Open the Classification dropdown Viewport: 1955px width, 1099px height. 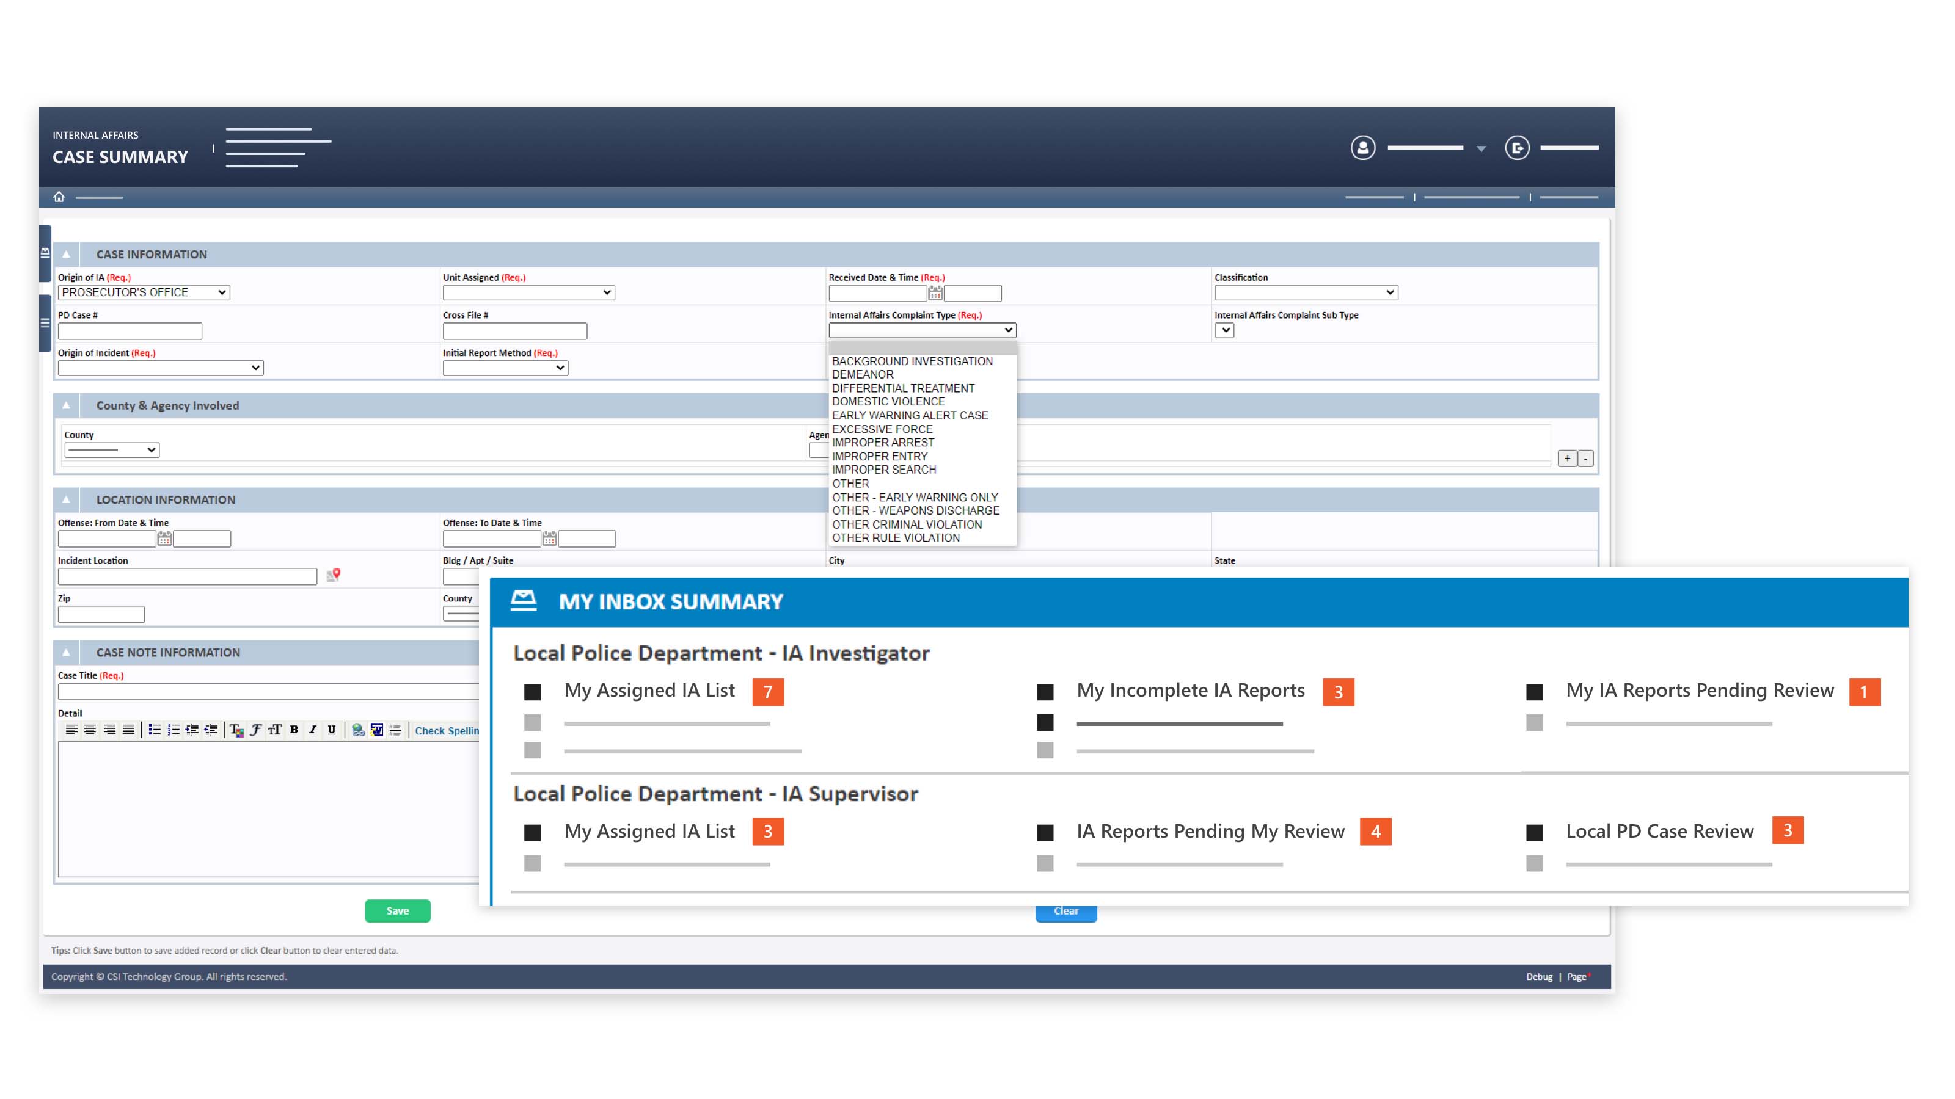1306,292
